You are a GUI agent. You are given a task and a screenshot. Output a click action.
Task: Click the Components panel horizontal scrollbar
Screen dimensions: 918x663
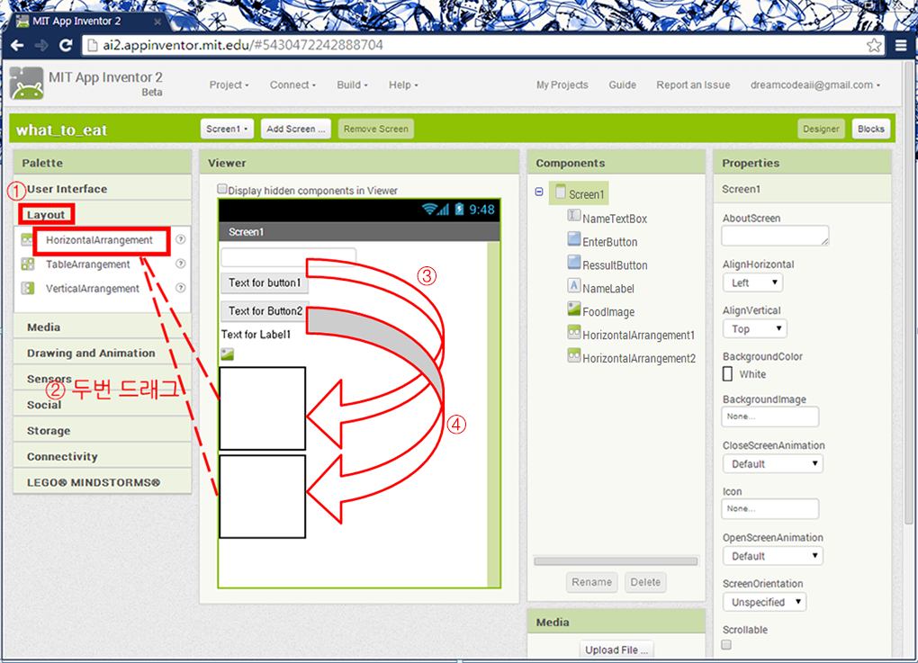(616, 561)
